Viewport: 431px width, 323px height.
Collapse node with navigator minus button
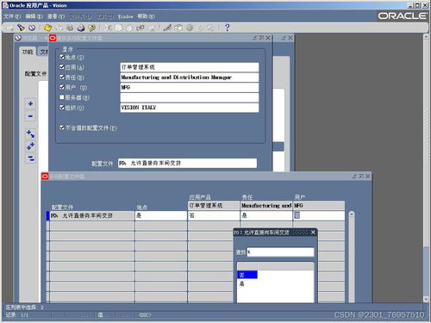(30, 116)
